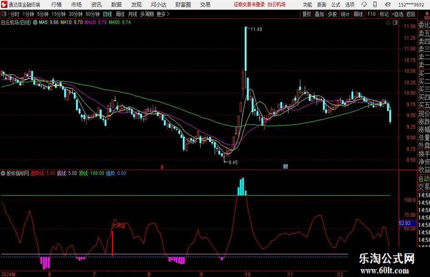Open the 市场 menu

click(x=76, y=5)
